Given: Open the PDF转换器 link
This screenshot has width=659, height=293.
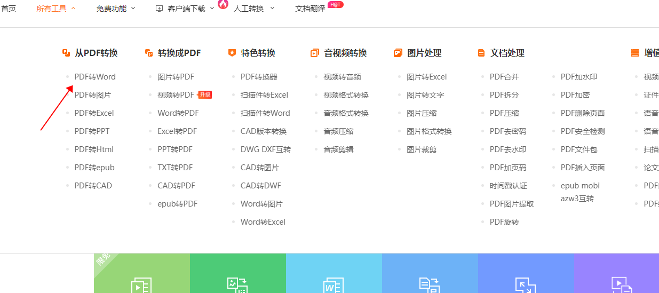Looking at the screenshot, I should click(259, 77).
